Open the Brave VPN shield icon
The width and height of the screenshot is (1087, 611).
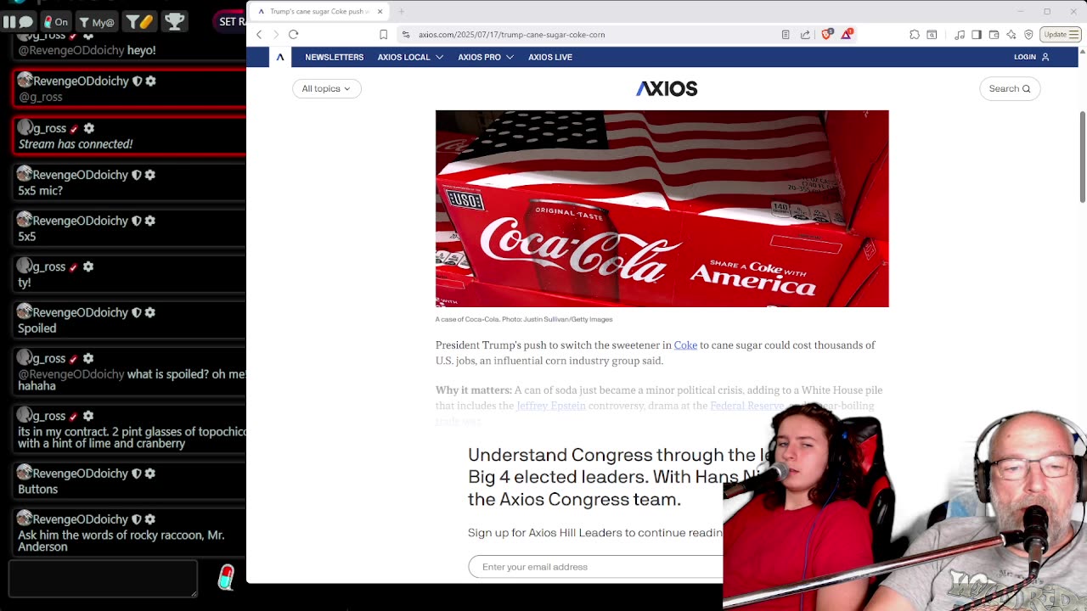(1028, 35)
